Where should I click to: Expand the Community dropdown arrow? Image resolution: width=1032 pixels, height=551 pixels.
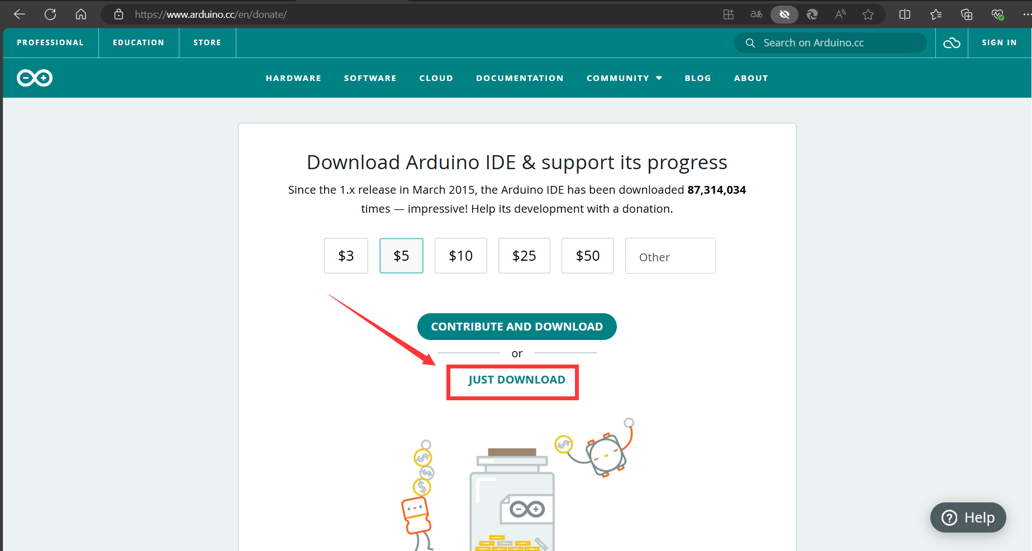click(659, 78)
